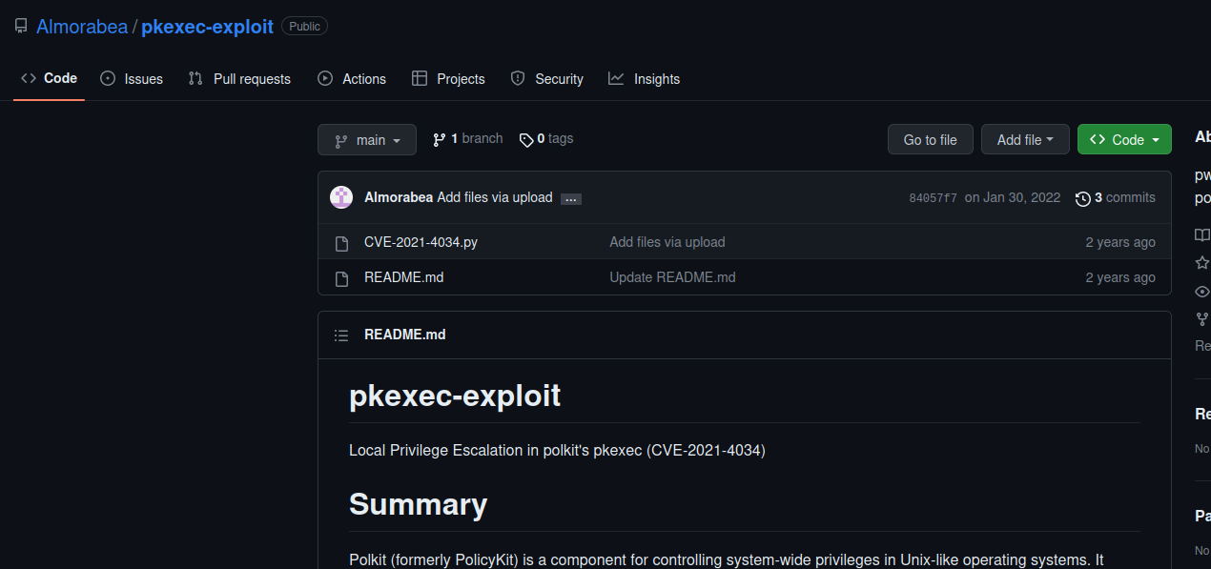Open commit hash 84057f7
This screenshot has width=1211, height=569.
click(933, 198)
